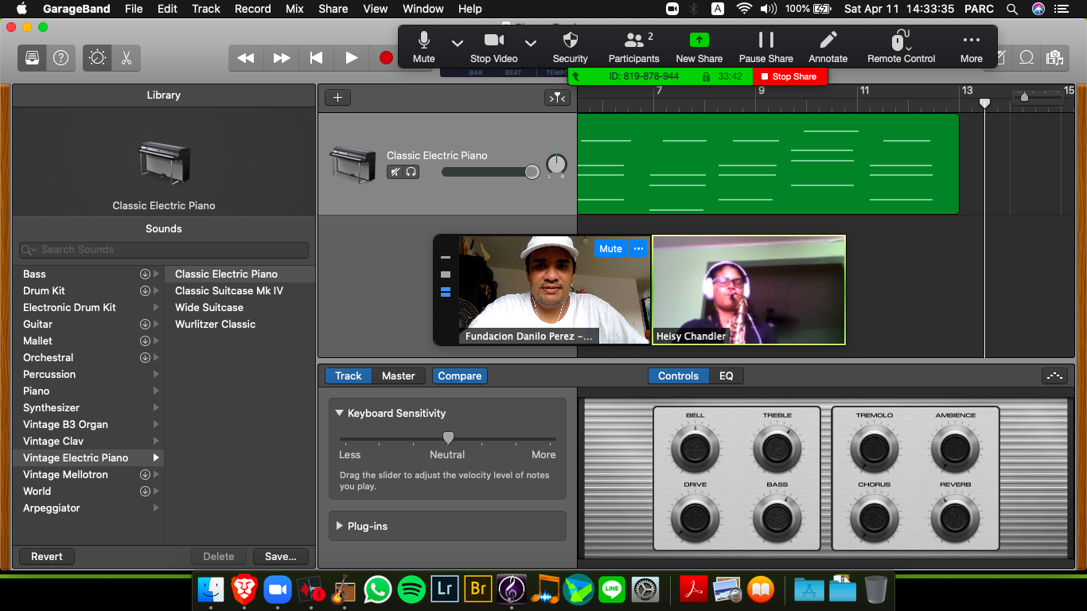Image resolution: width=1087 pixels, height=611 pixels.
Task: Mute Fundacion Danilo Perez video tile
Action: (610, 249)
